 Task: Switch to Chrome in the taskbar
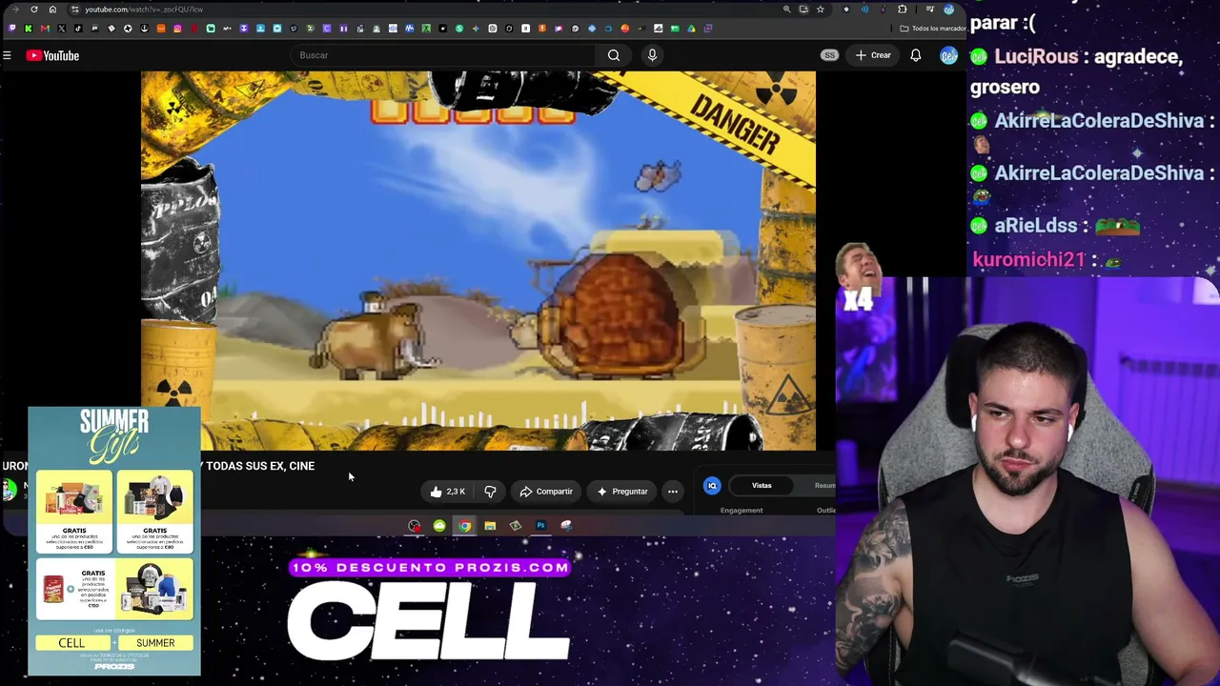coord(464,526)
